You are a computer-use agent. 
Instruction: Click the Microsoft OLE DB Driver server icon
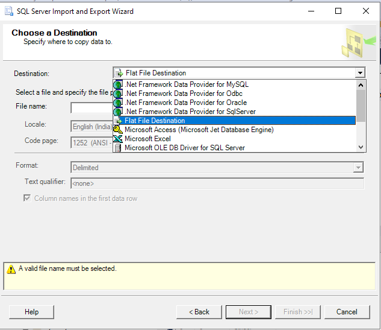[x=118, y=148]
